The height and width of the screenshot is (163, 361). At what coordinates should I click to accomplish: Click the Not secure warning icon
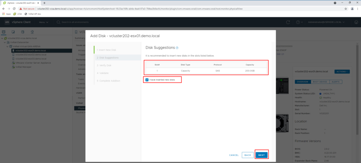pos(21,9)
